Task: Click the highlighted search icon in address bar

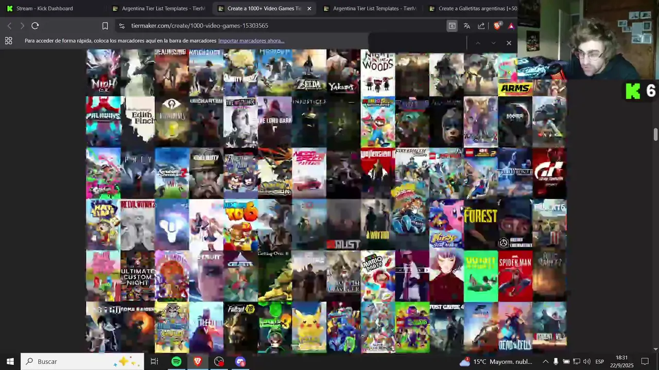Action: (x=452, y=26)
